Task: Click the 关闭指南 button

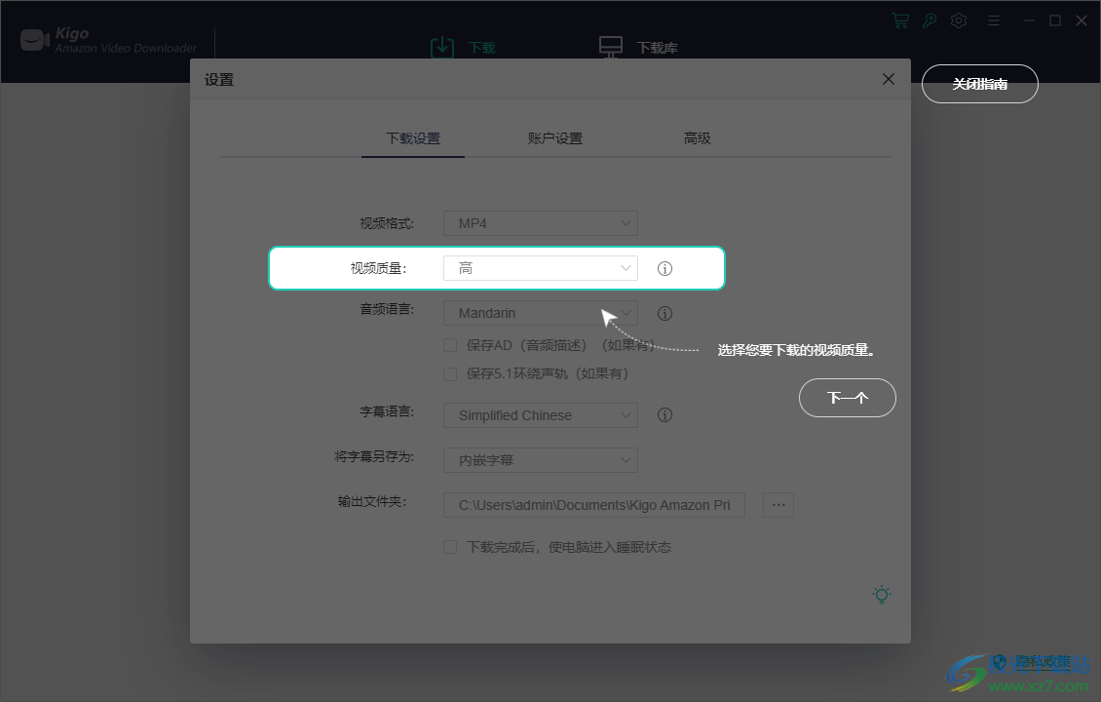Action: tap(979, 84)
